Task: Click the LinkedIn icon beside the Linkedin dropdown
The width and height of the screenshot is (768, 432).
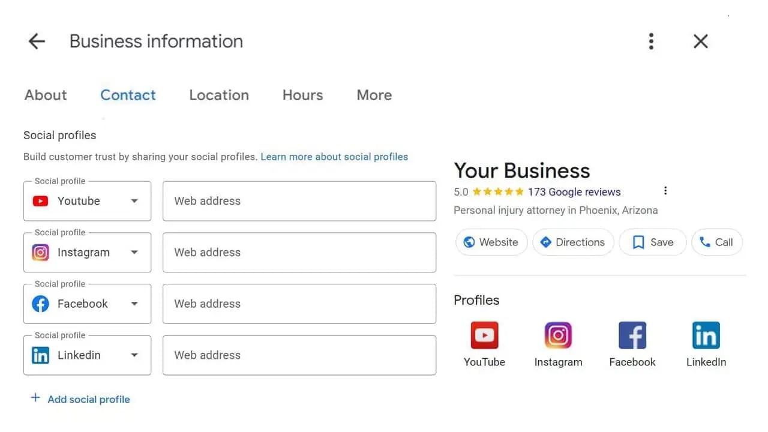Action: click(40, 355)
